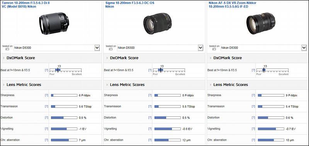
Task: Click camera icon under 'tested on' for Tamron
Action: (7, 49)
